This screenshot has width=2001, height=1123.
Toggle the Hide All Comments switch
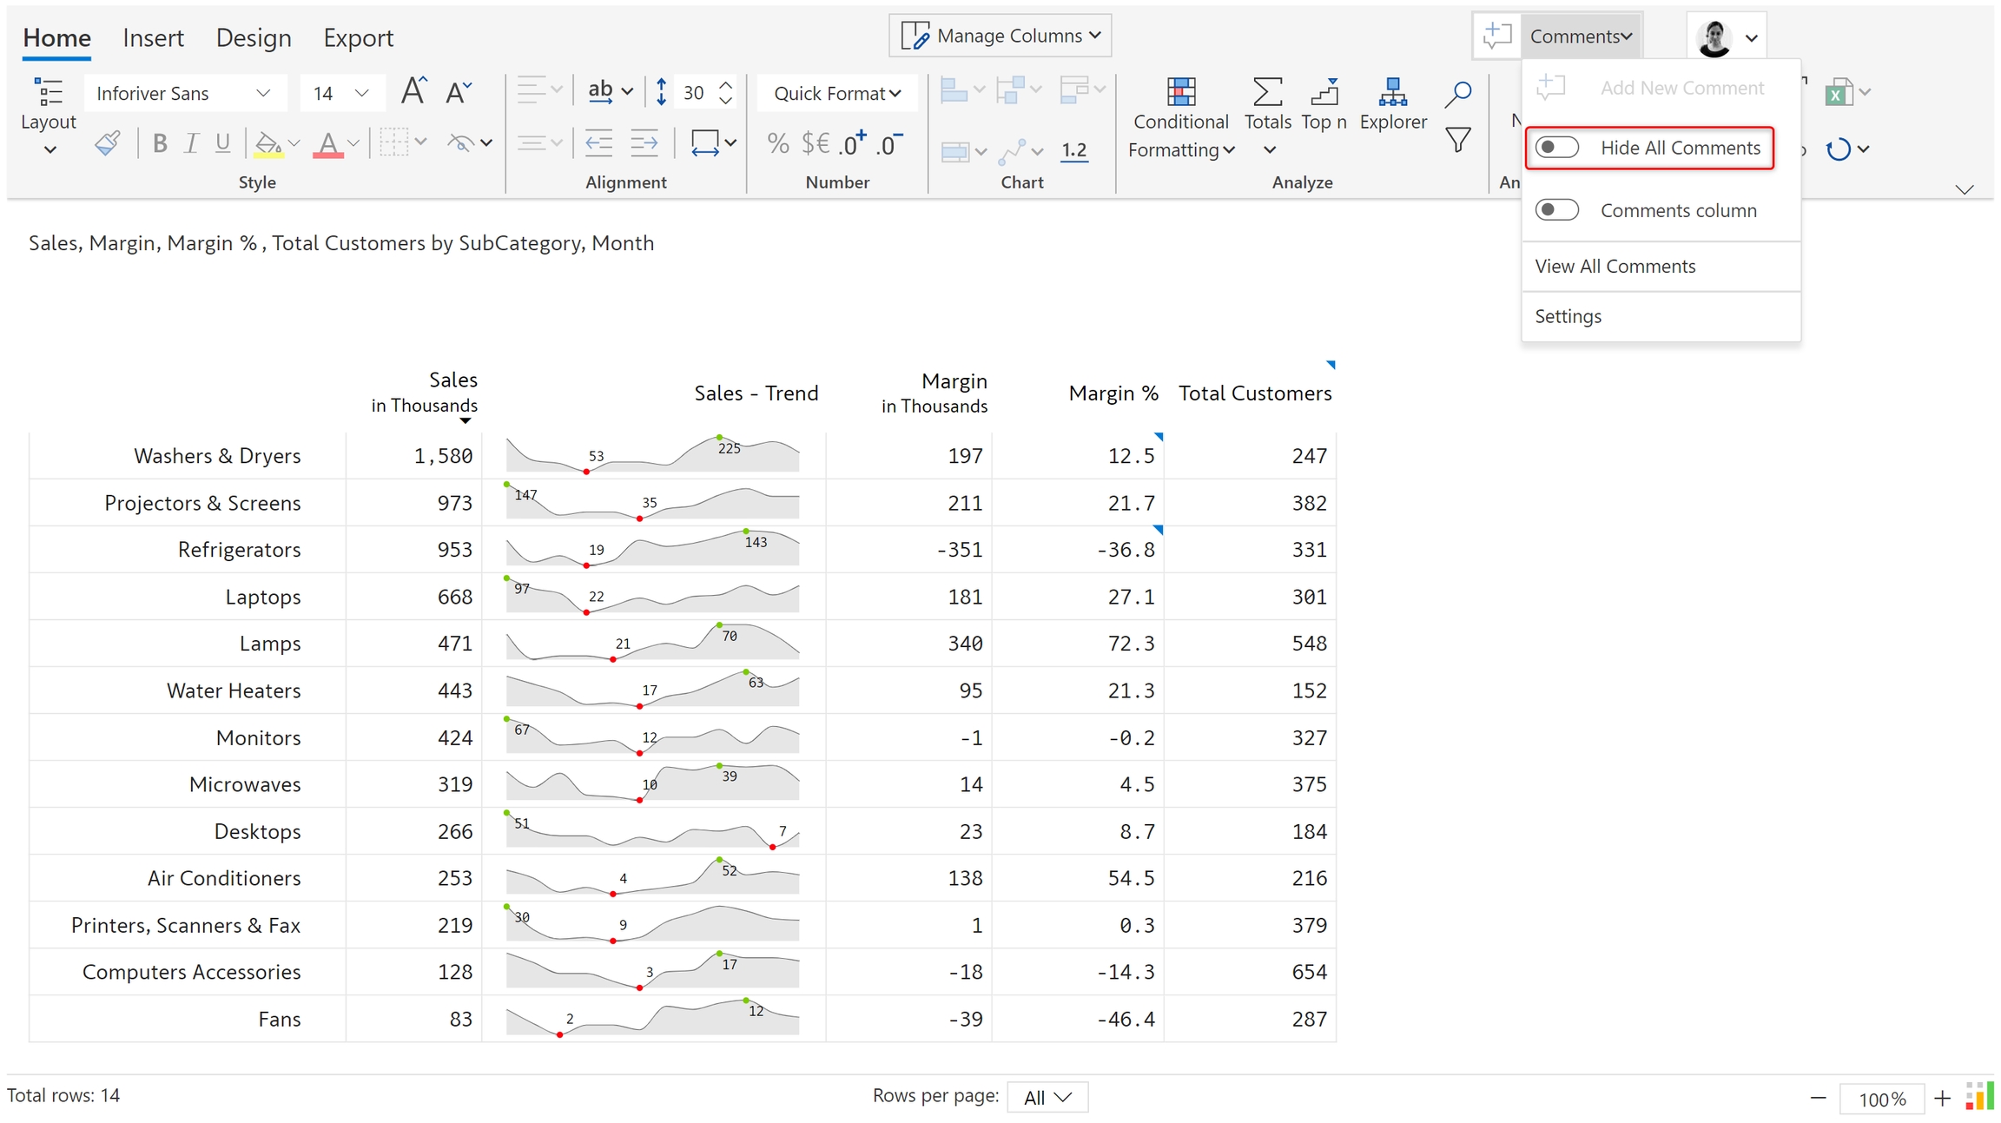coord(1556,148)
